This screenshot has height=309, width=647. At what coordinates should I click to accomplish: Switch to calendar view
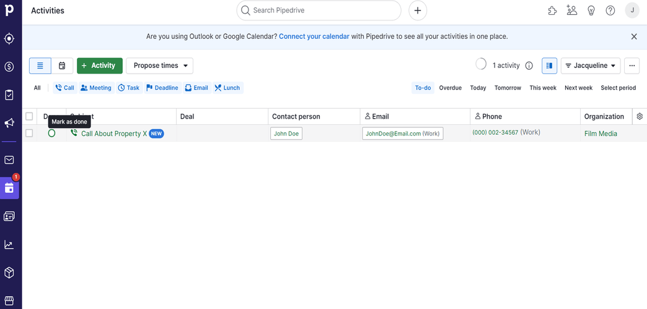click(x=62, y=66)
